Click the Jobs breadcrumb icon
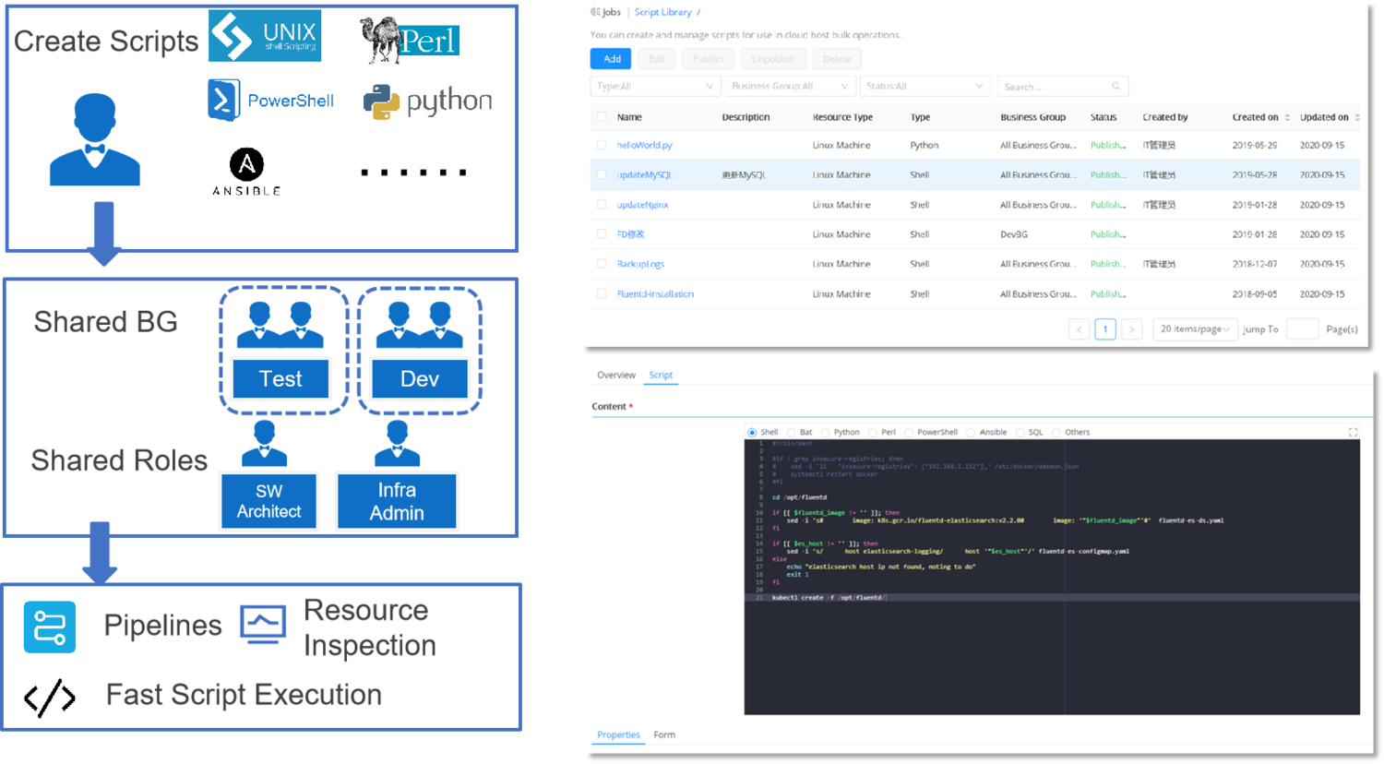1384x764 pixels. click(x=595, y=12)
